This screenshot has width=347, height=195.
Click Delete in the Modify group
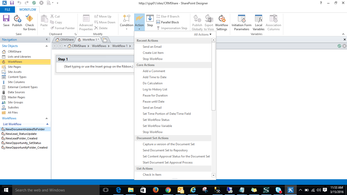tap(101, 28)
